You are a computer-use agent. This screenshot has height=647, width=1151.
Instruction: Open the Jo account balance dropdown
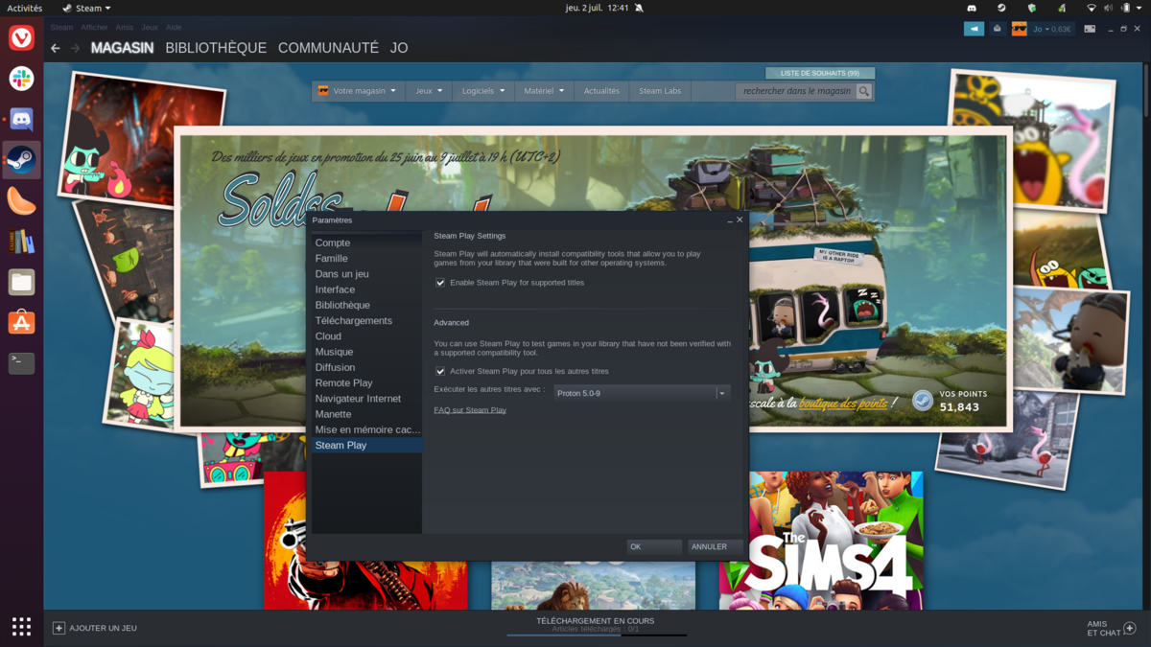(x=1052, y=29)
